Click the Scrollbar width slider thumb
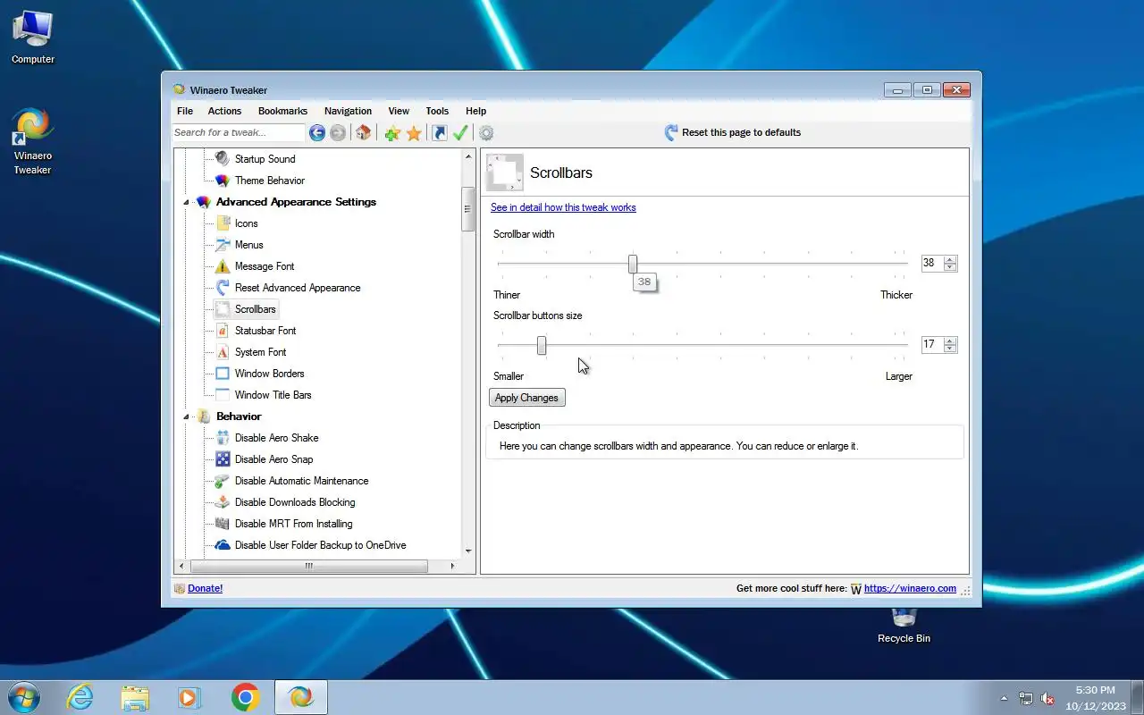Viewport: 1144px width, 715px height. [633, 264]
